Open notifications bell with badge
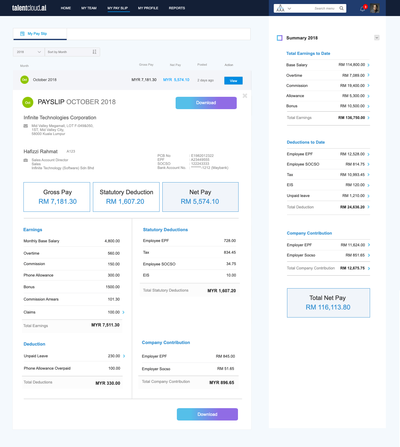Image resolution: width=400 pixels, height=447 pixels. click(x=363, y=8)
